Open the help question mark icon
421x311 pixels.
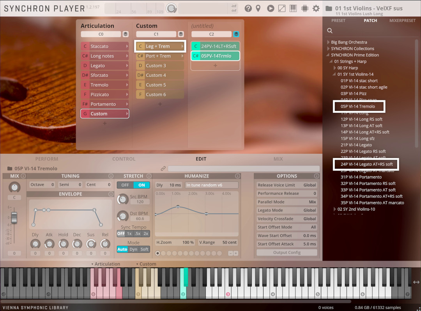click(248, 8)
